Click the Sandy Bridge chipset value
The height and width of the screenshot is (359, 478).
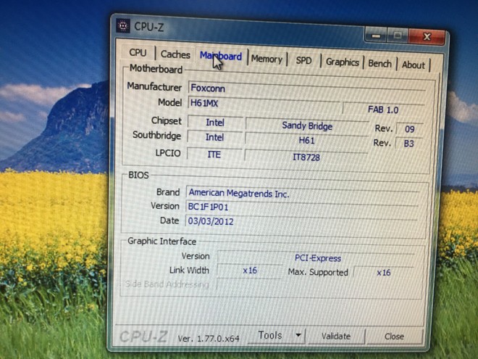[307, 125]
